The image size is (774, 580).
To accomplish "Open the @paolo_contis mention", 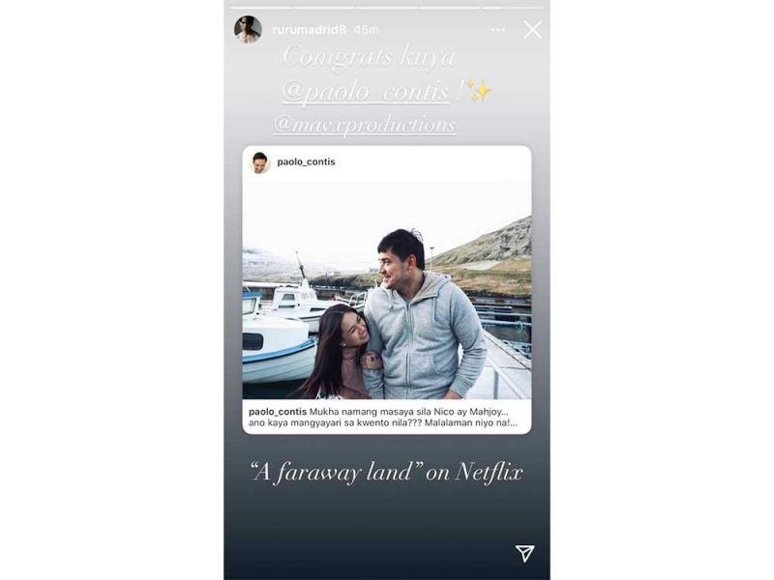I will pyautogui.click(x=366, y=93).
